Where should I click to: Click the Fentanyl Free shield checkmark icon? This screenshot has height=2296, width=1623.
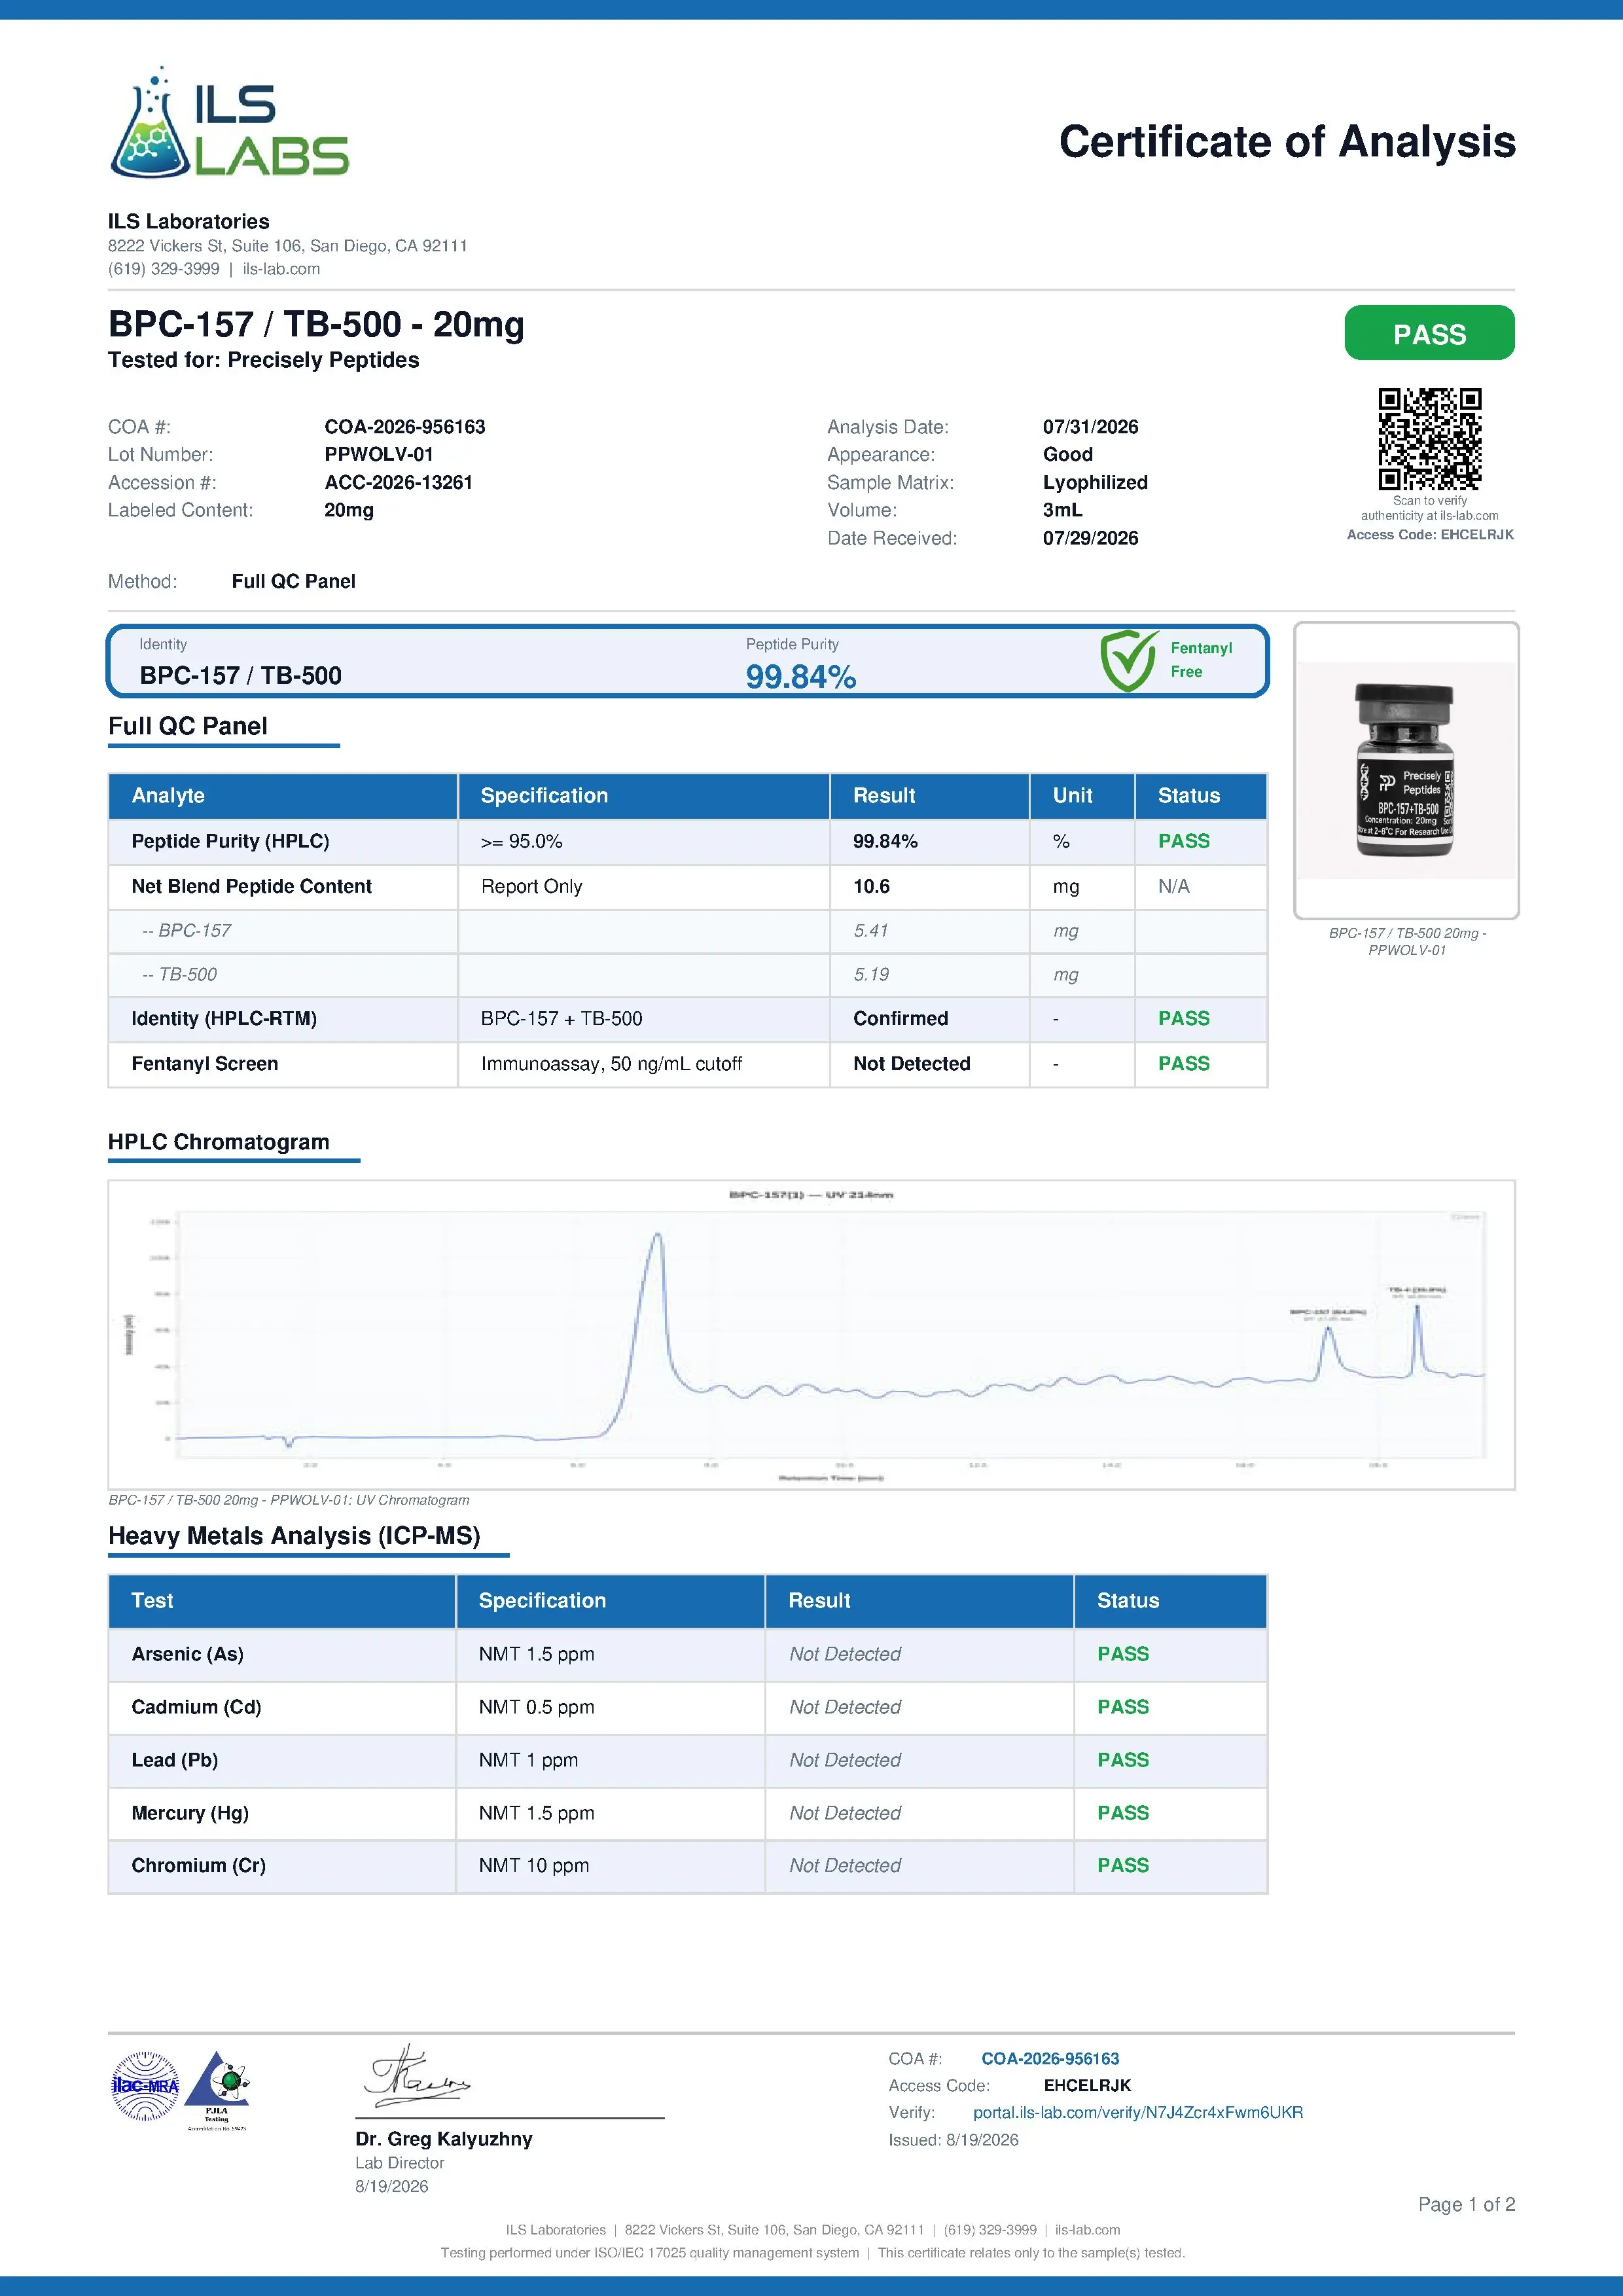pos(1129,660)
